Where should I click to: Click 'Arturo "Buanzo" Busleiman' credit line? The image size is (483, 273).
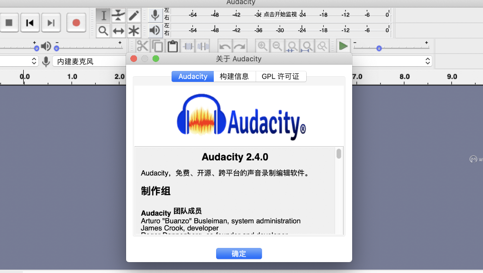coord(220,221)
